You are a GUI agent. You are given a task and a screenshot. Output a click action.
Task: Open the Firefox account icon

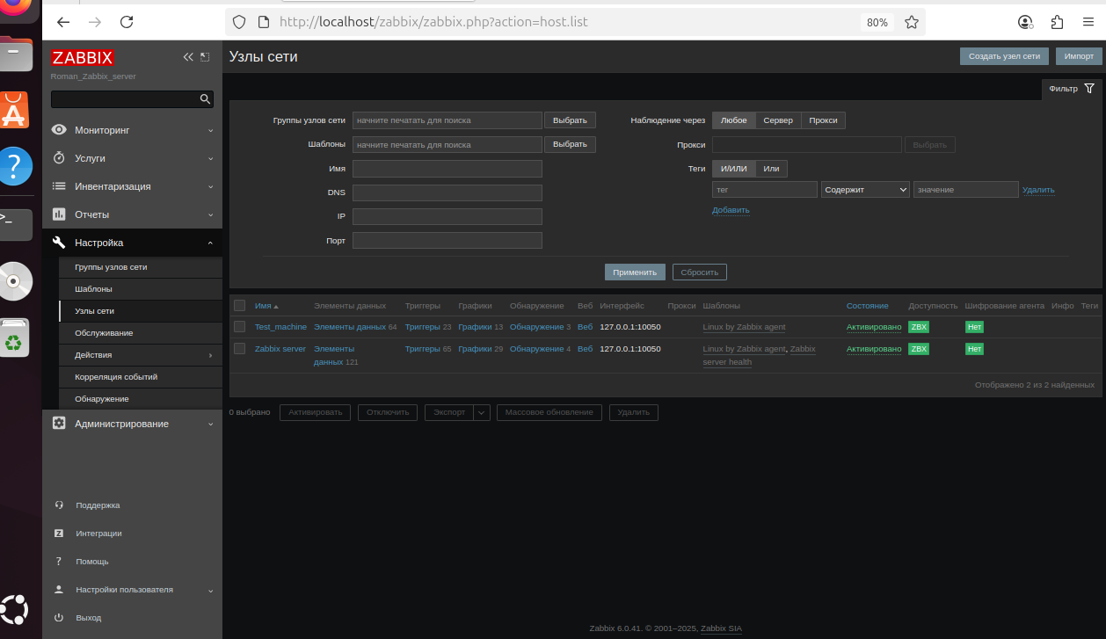point(1025,22)
